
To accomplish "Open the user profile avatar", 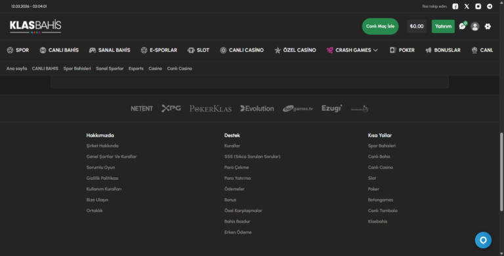I will click(x=474, y=26).
